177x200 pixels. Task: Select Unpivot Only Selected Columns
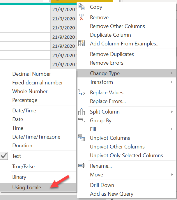point(126,155)
